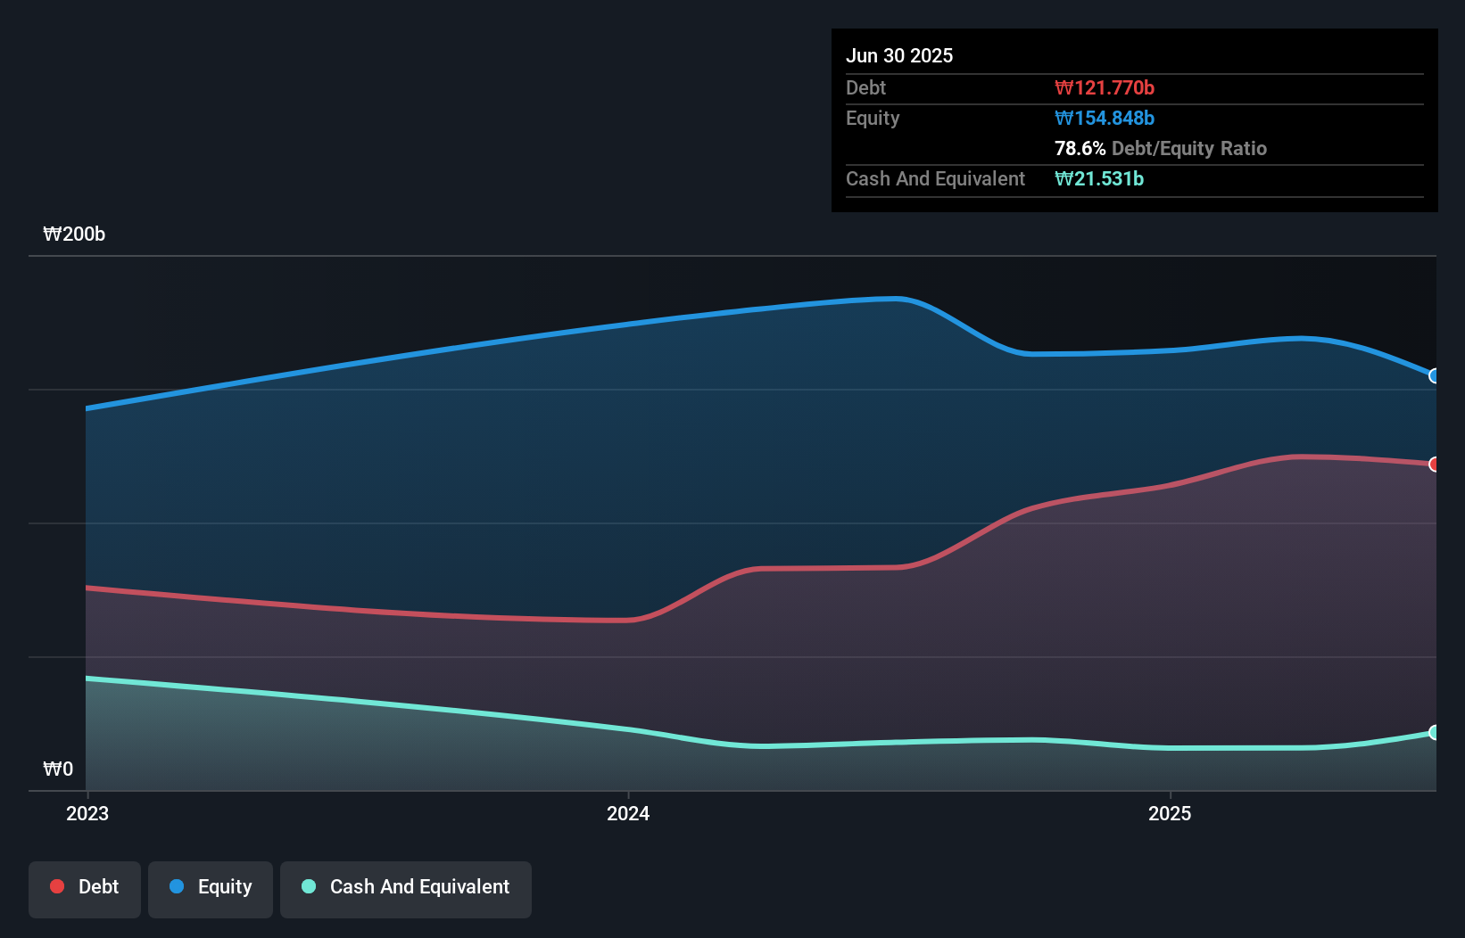Select the Cash data point marker on chart edge
The height and width of the screenshot is (938, 1465).
[1435, 733]
